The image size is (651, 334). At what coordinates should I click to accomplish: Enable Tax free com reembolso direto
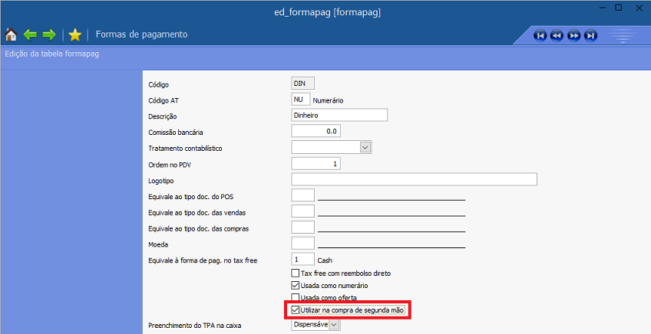click(x=296, y=273)
